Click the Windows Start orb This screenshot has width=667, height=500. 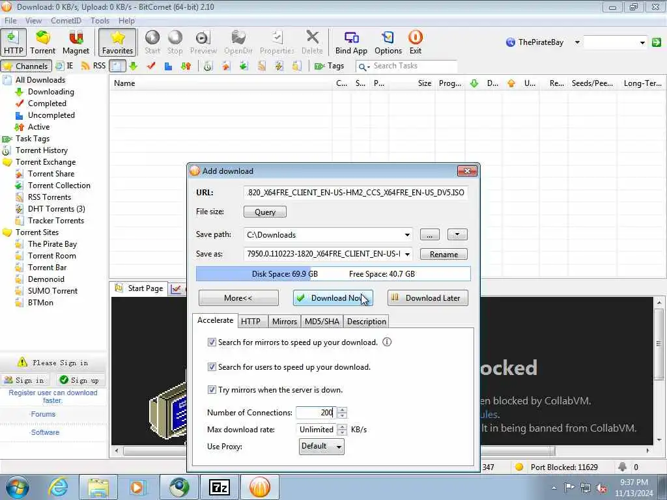(x=17, y=487)
